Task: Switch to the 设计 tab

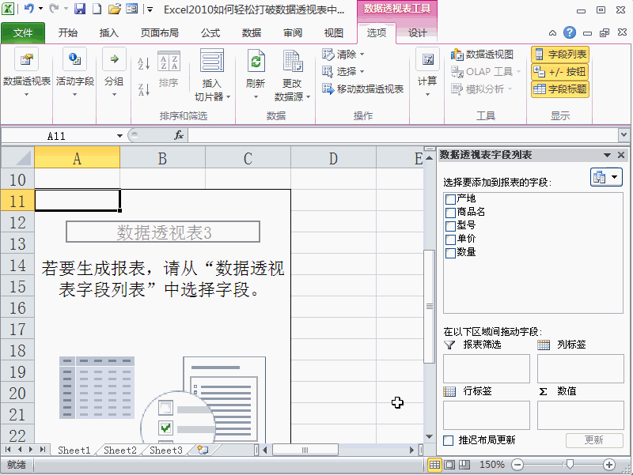Action: pyautogui.click(x=417, y=32)
